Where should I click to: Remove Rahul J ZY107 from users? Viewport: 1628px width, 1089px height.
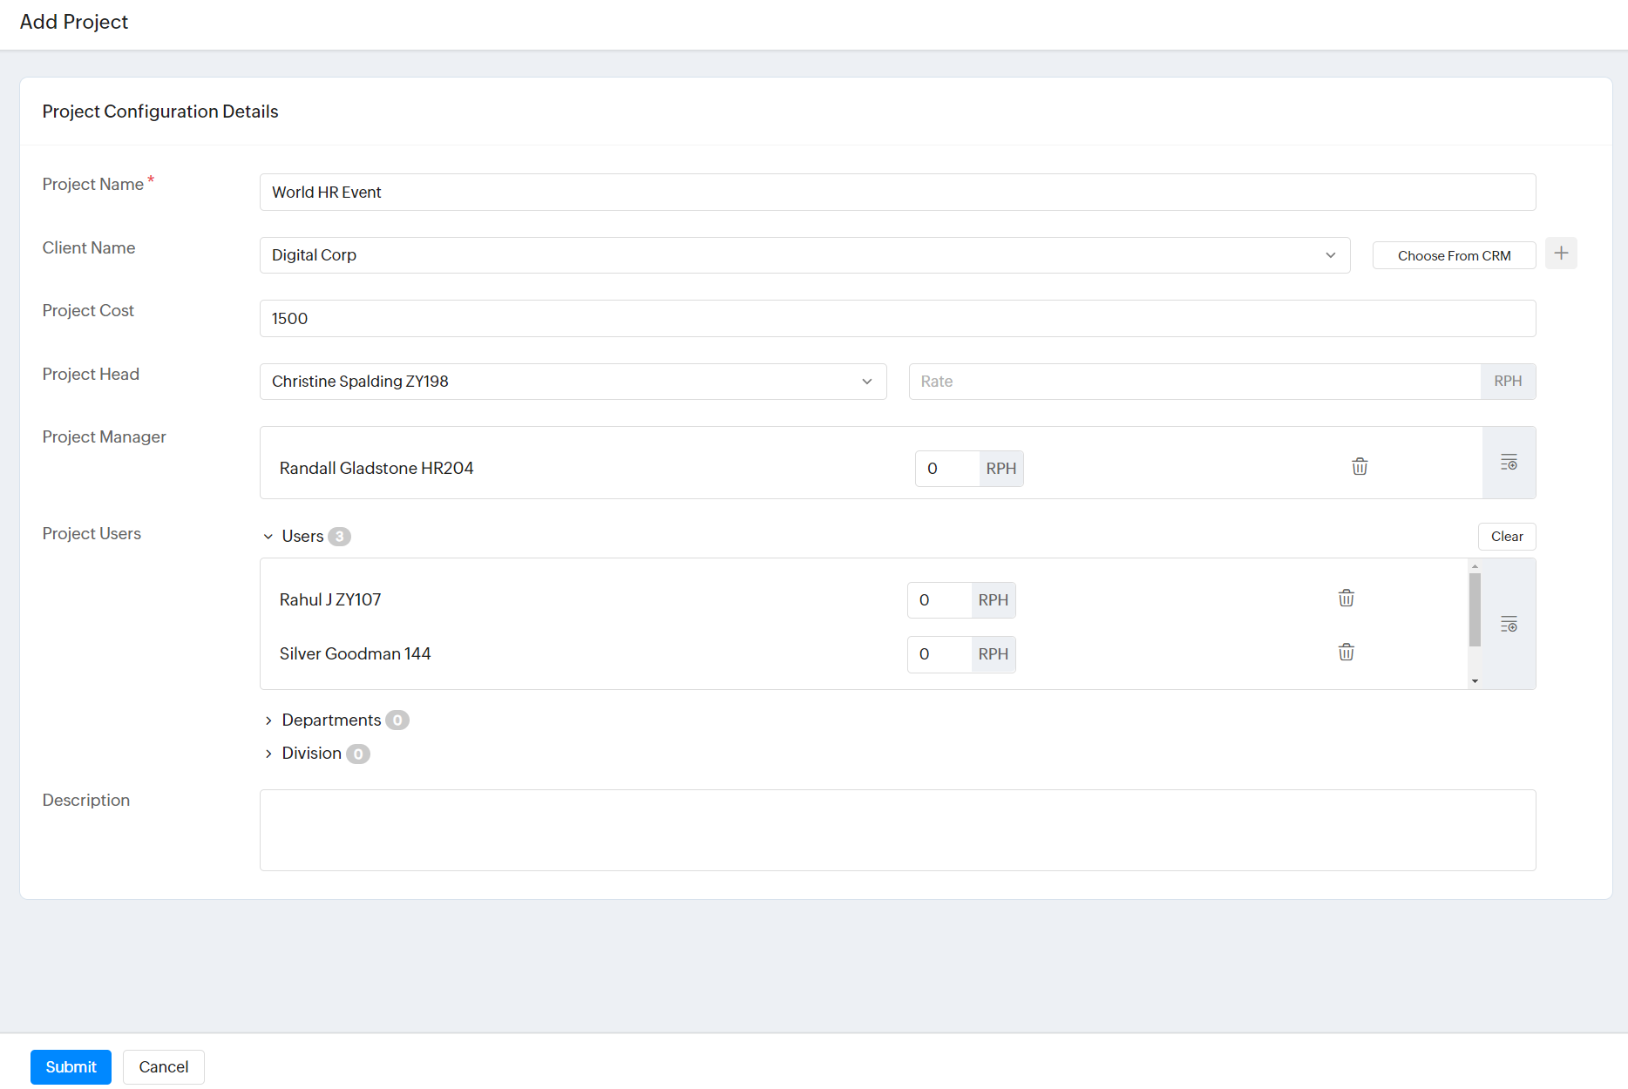(1346, 599)
